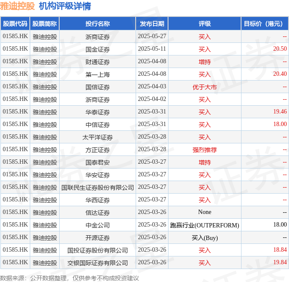Click target price 20.40
Viewport: 289px width, 282px height.
(280, 74)
